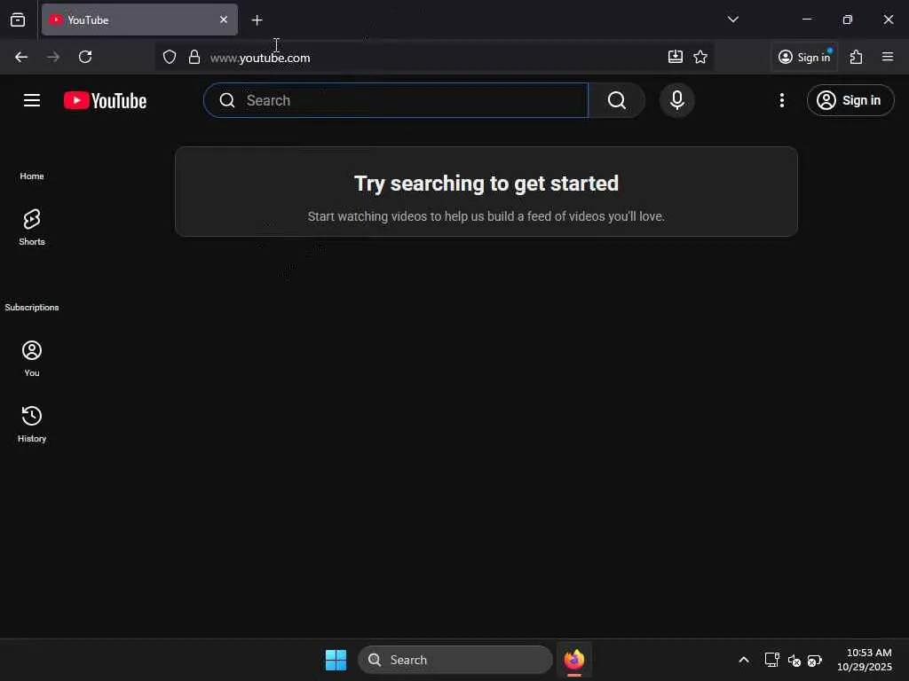Open Shorts from the sidebar
Screen dimensions: 909x681
coord(32,227)
